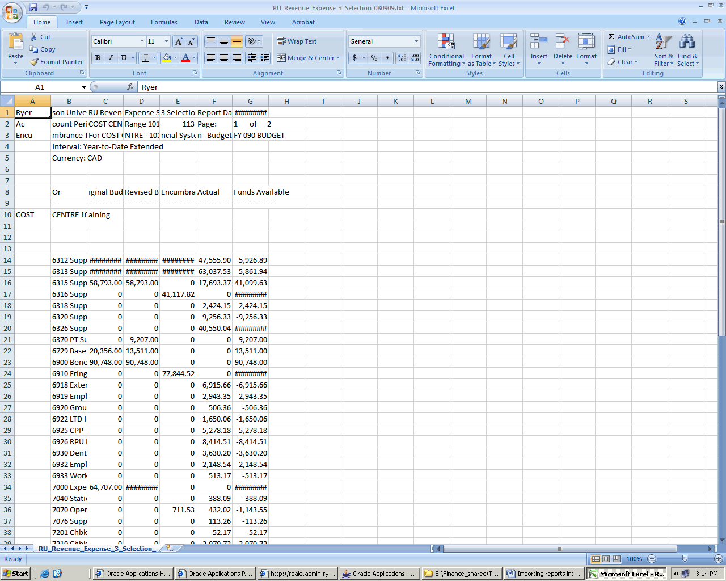The width and height of the screenshot is (726, 581).
Task: Click the Format Painter brush icon
Action: pos(35,62)
